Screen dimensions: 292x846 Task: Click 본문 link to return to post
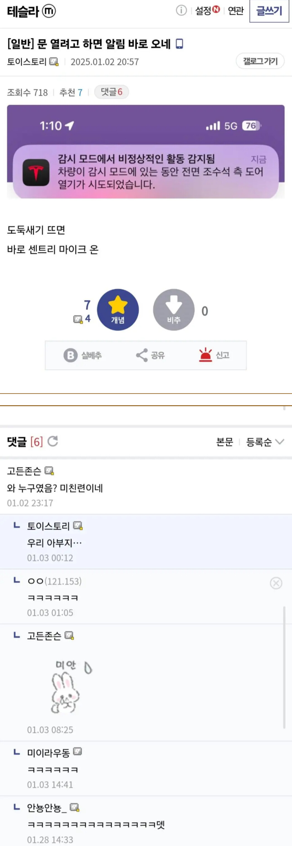[x=225, y=442]
